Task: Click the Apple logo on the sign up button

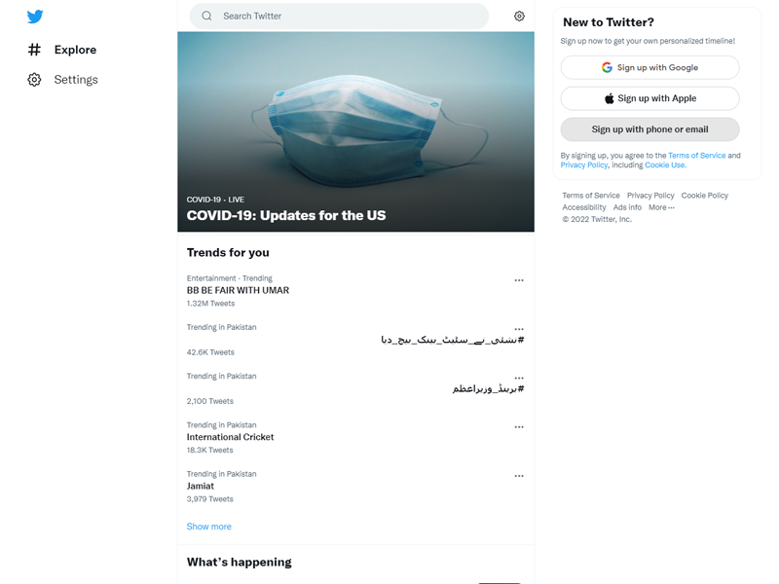Action: tap(610, 98)
